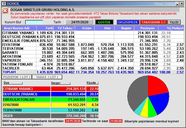Click the GOSTER button
The height and width of the screenshot is (128, 186).
coord(104,22)
